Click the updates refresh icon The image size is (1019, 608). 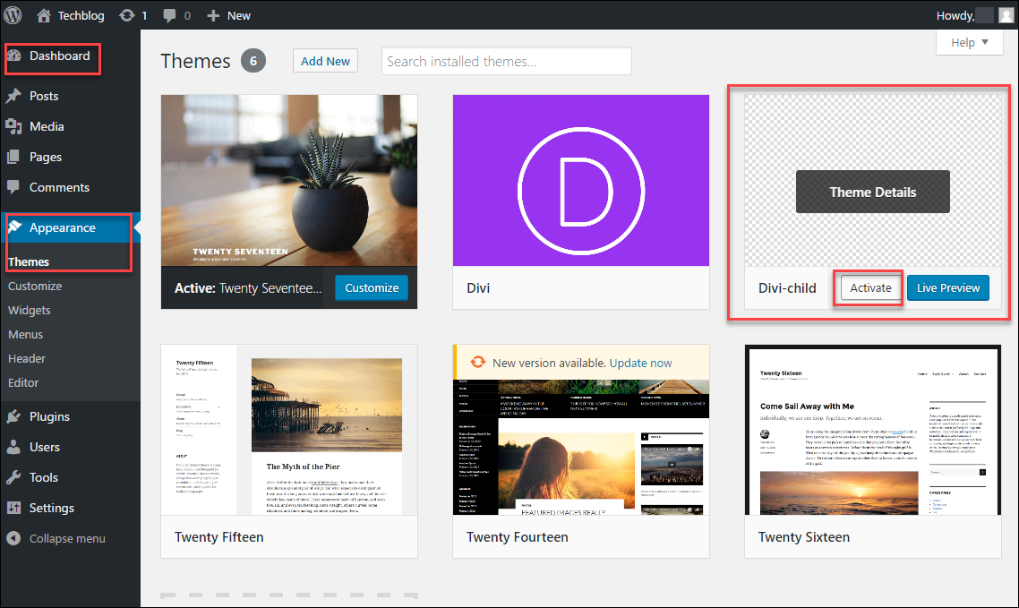point(127,15)
